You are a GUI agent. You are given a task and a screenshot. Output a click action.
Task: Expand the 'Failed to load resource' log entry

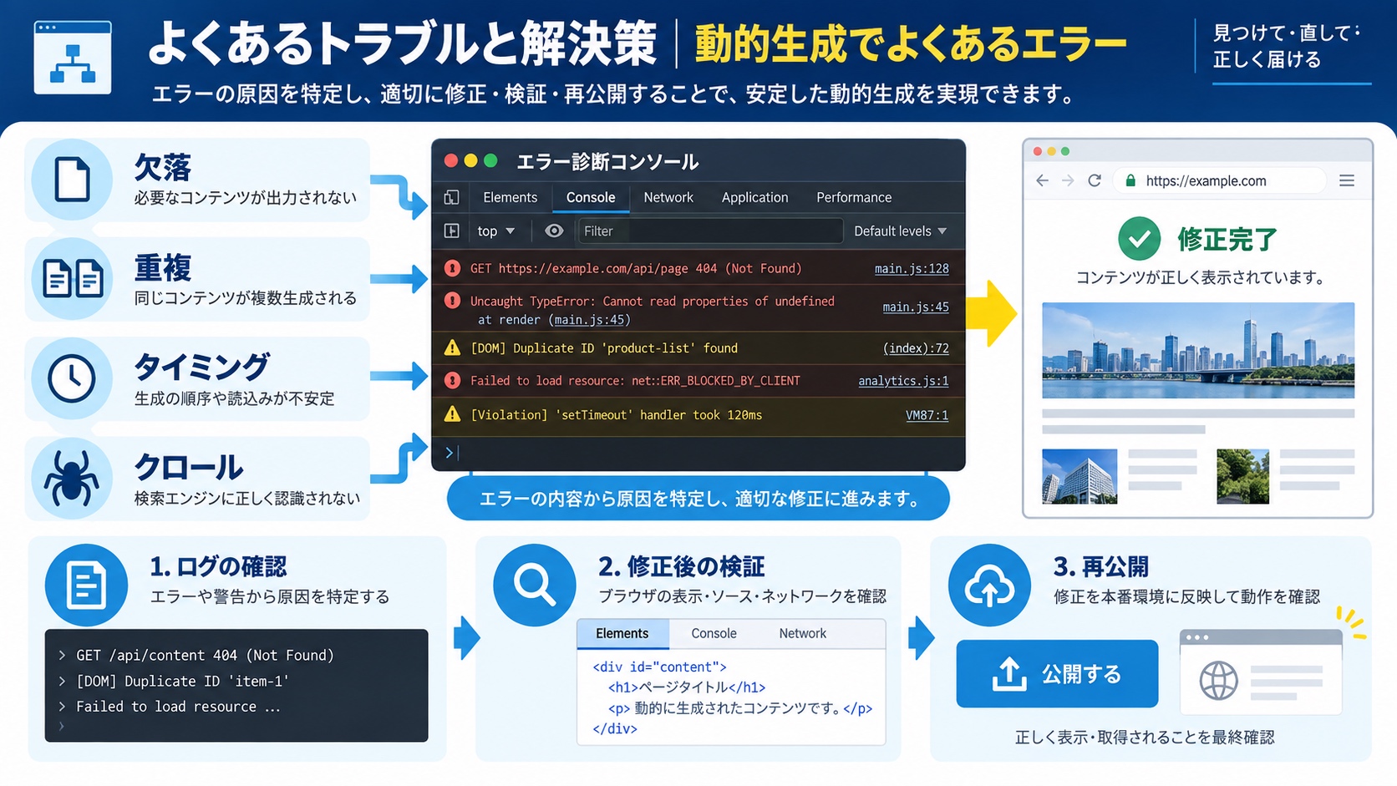pos(62,707)
